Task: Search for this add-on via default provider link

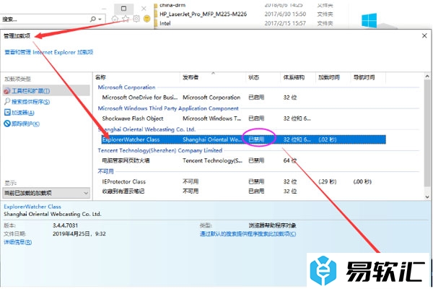Action: [248, 234]
